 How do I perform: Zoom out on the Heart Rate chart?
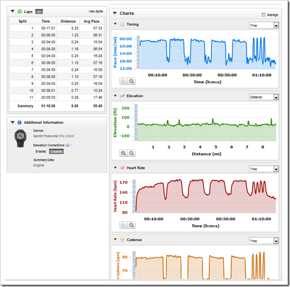pyautogui.click(x=131, y=225)
